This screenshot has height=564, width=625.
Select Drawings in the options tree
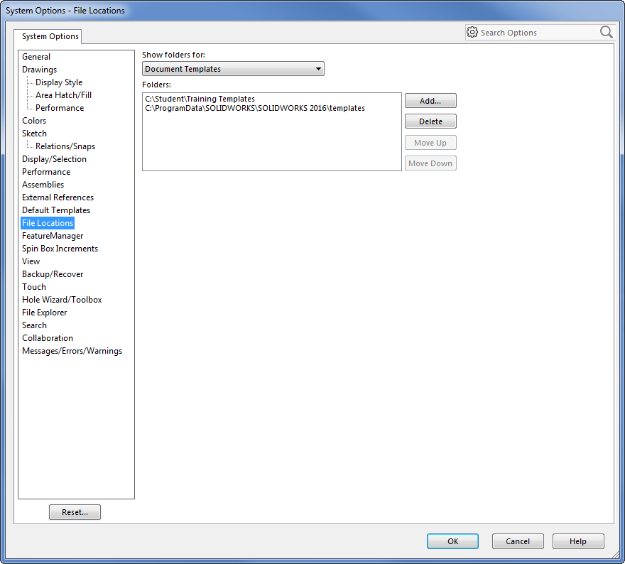[x=40, y=70]
